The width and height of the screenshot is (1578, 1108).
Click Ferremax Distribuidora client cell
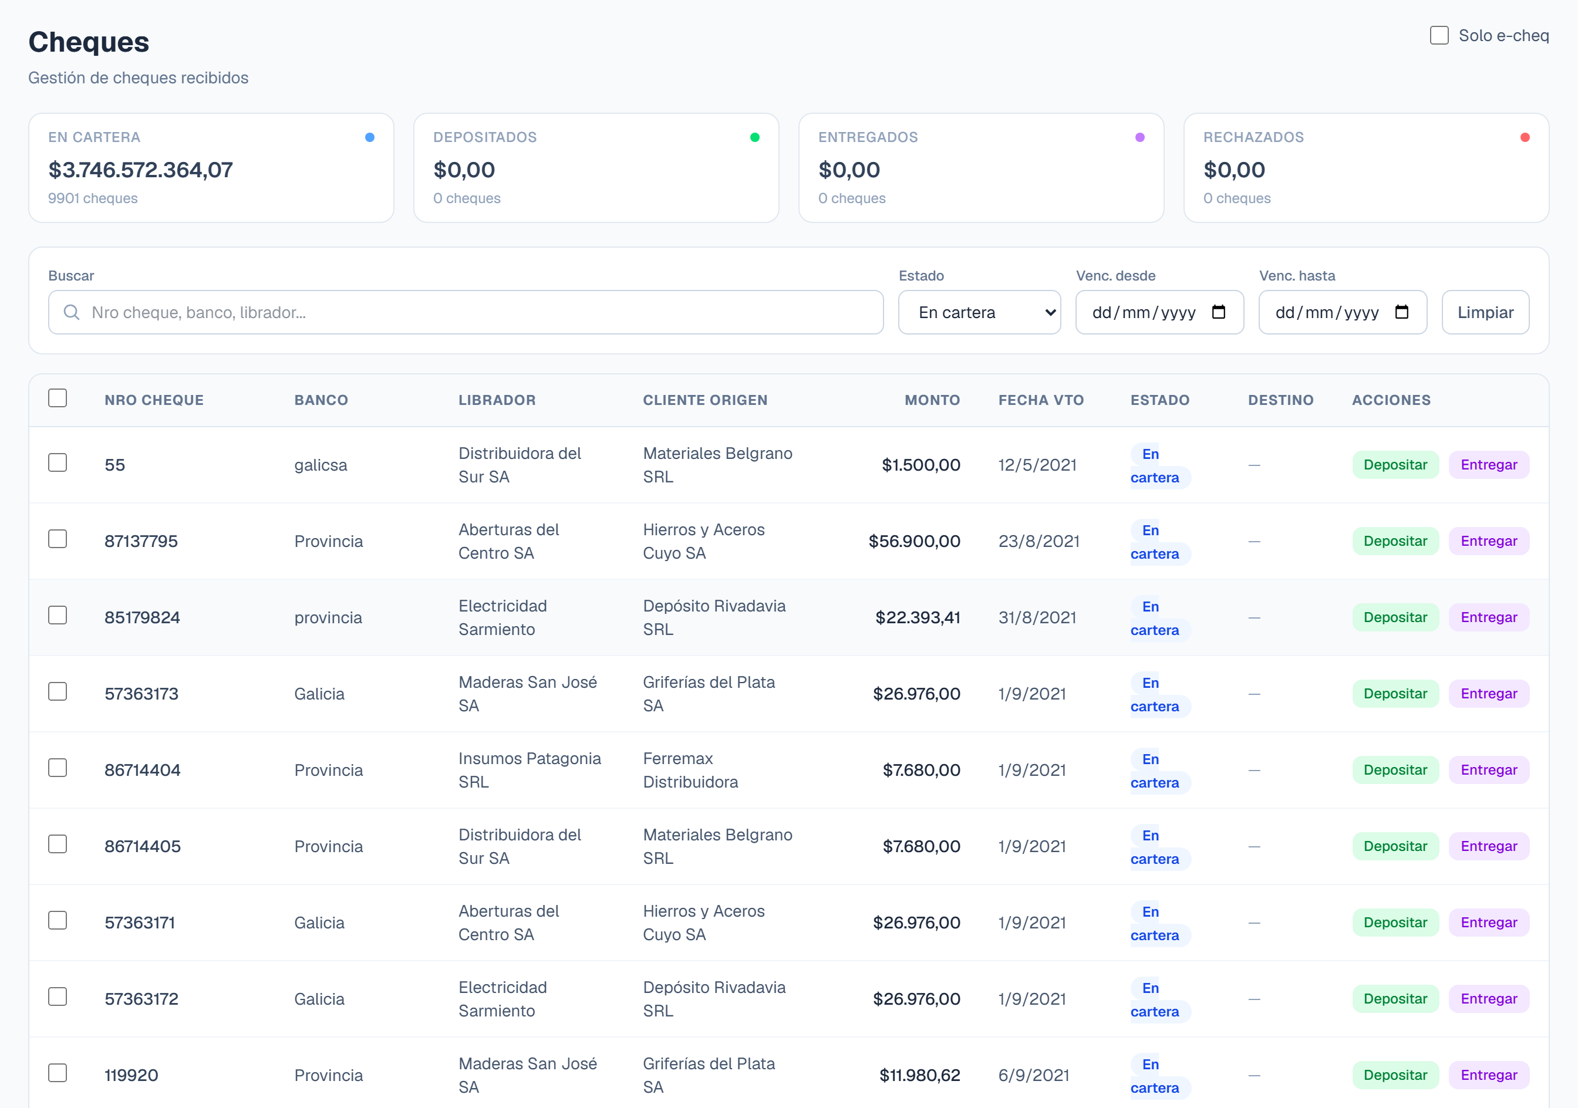(690, 770)
